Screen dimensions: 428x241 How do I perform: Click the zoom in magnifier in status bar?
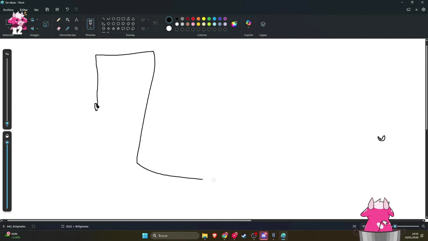[423, 226]
